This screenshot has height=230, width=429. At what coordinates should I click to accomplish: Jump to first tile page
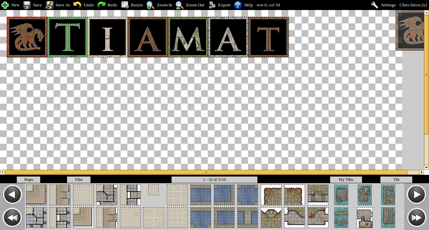coord(12,218)
